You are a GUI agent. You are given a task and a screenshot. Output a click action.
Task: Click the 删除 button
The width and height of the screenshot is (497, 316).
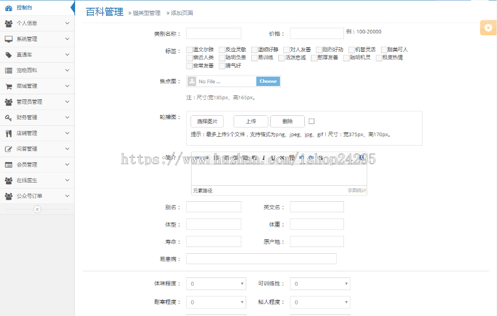click(288, 121)
